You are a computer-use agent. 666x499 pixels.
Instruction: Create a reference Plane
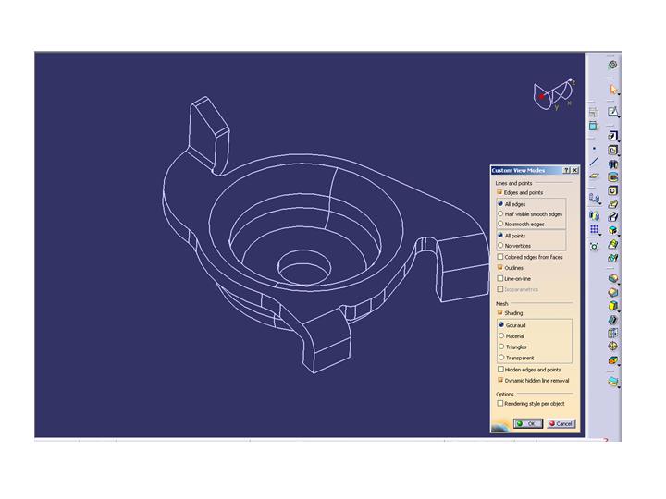coord(594,176)
